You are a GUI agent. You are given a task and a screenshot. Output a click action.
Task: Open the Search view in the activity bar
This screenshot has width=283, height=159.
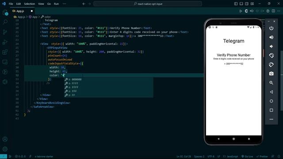pos(5,22)
